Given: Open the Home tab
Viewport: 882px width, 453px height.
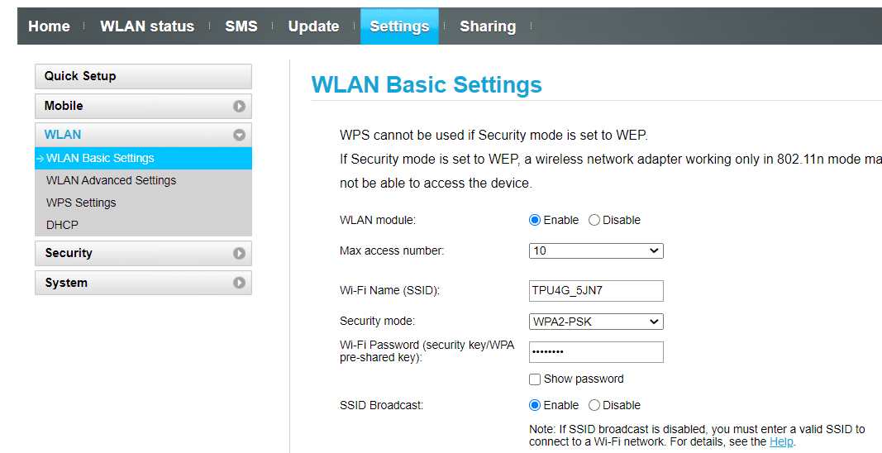Looking at the screenshot, I should tap(49, 26).
